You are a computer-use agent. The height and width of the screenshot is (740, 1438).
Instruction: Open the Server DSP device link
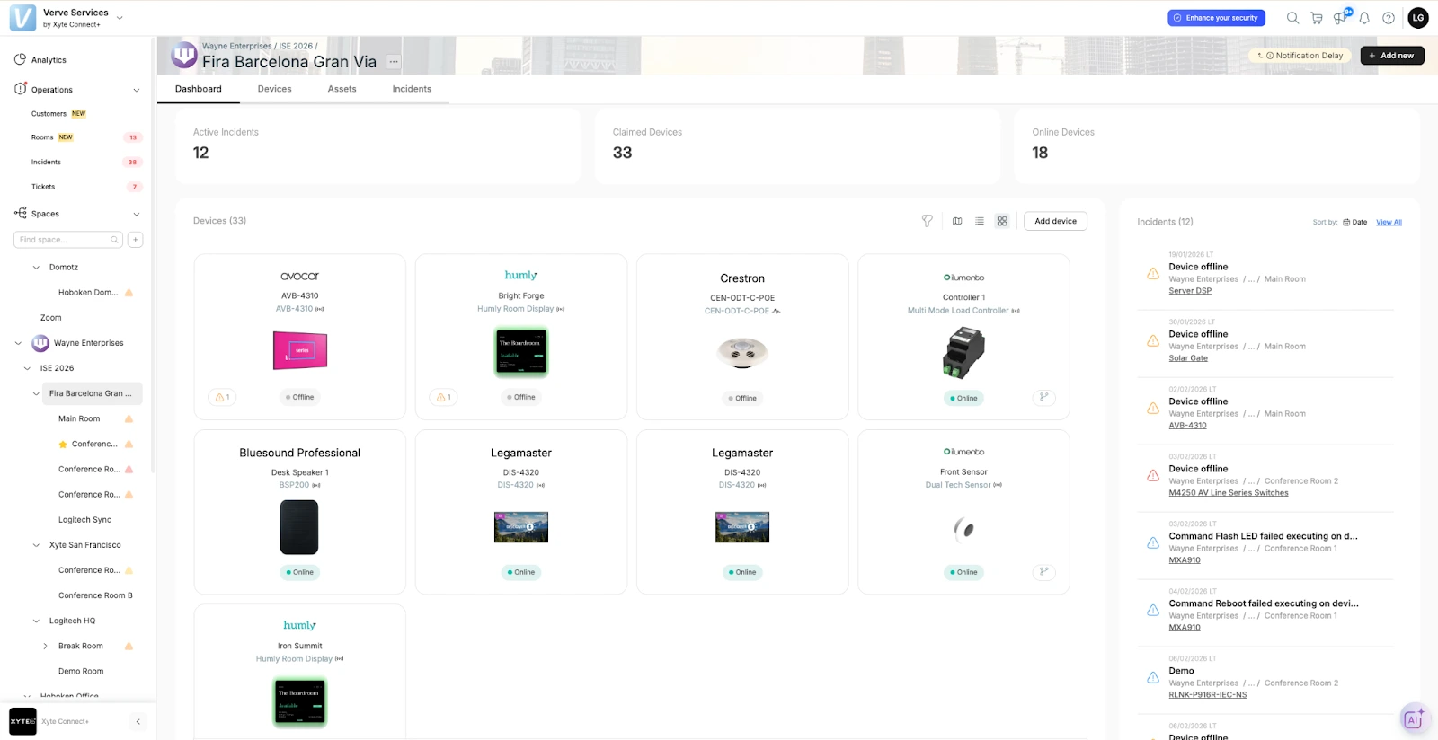click(1190, 291)
